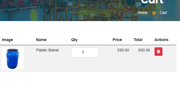Focus the quantity input field
This screenshot has width=180, height=110.
(85, 53)
